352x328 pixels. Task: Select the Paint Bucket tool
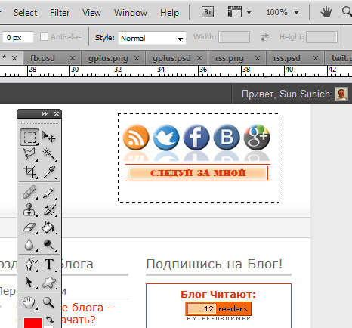[49, 227]
